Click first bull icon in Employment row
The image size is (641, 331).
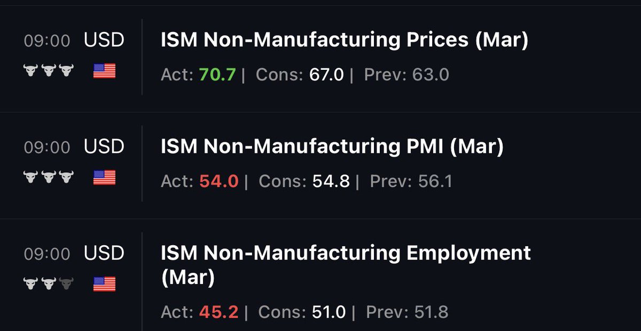(31, 284)
